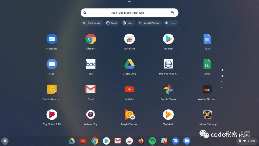Open Google Keep notes app

[52, 89]
